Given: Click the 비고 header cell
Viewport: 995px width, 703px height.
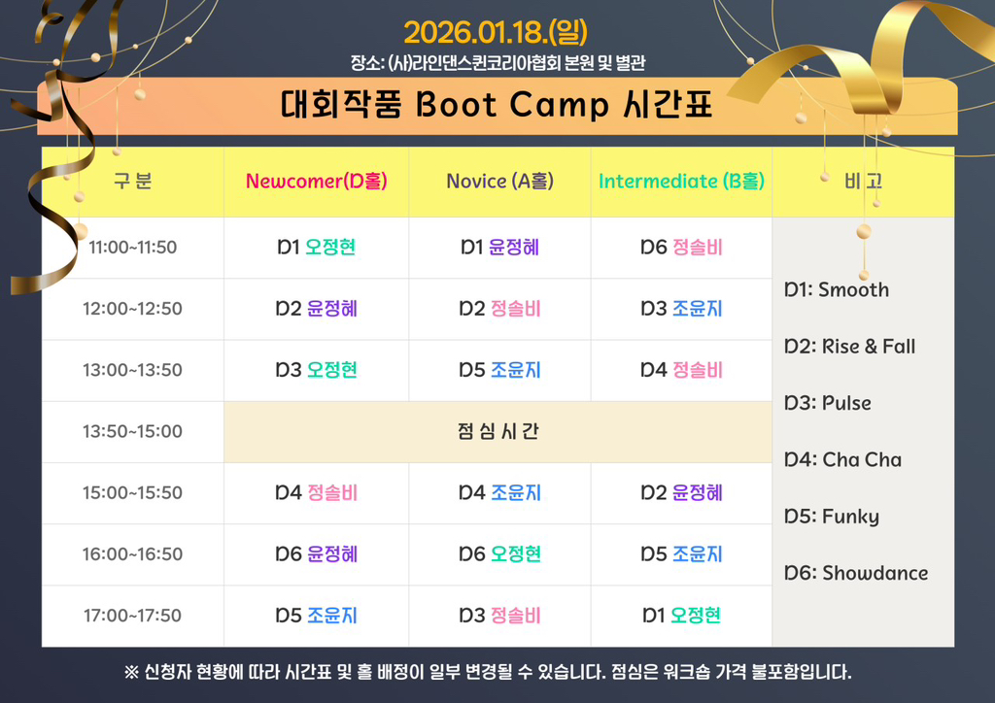Looking at the screenshot, I should (x=863, y=182).
